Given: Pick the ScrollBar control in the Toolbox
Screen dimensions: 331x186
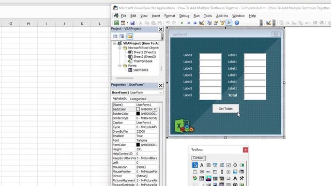Looking at the screenshot, I should pos(222,172).
